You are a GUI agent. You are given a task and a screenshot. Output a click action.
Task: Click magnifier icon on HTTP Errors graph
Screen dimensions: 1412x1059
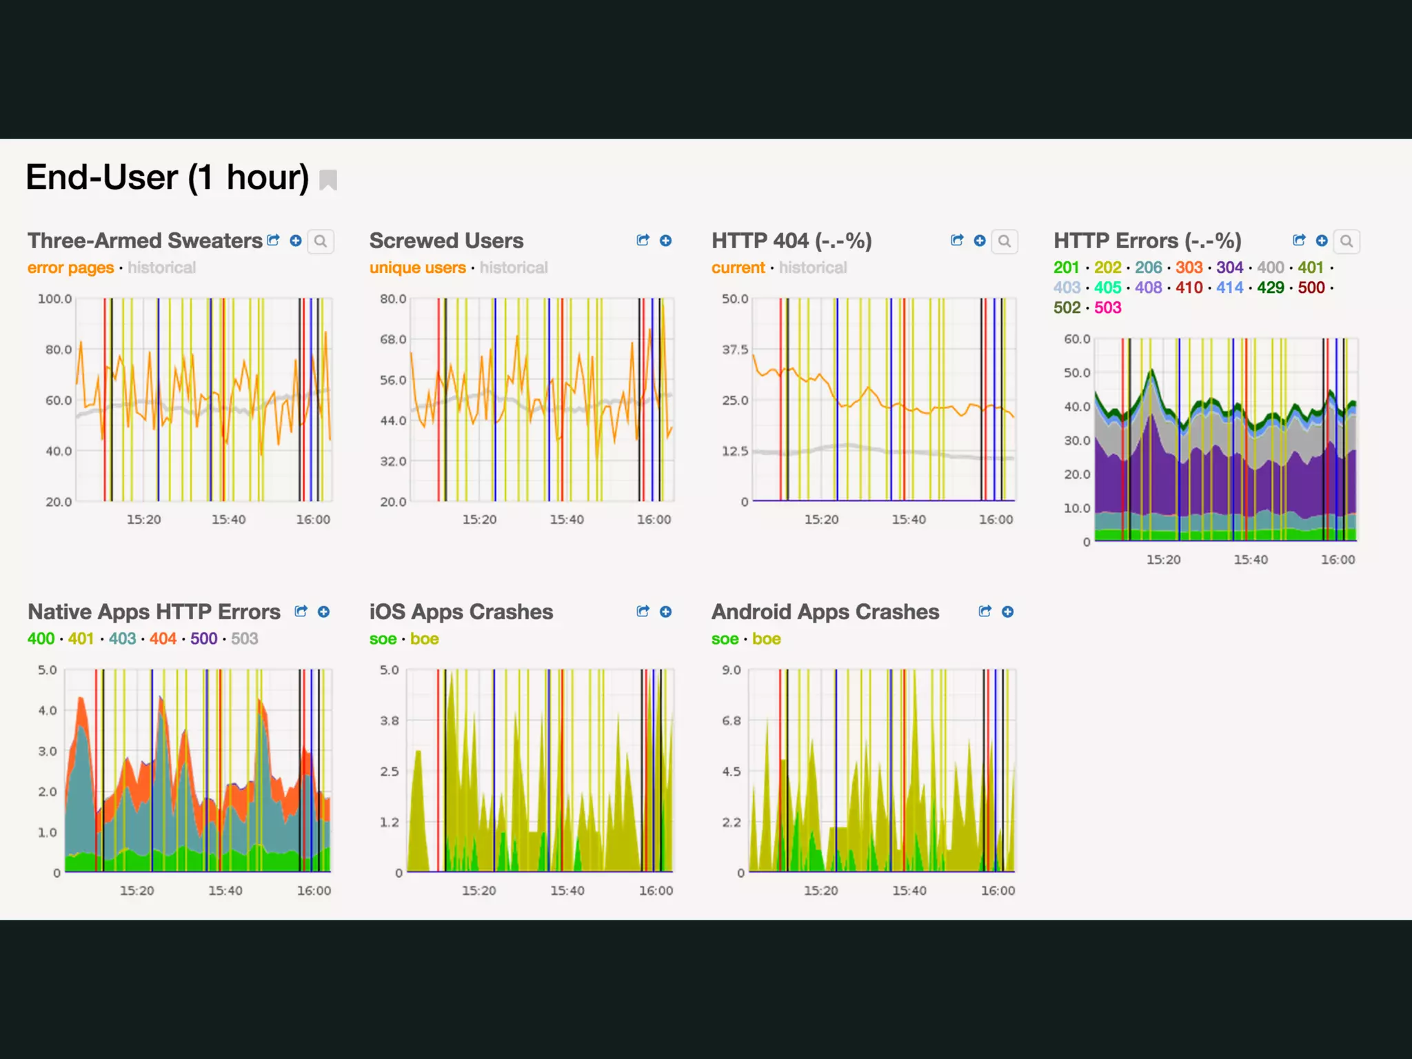click(1346, 241)
